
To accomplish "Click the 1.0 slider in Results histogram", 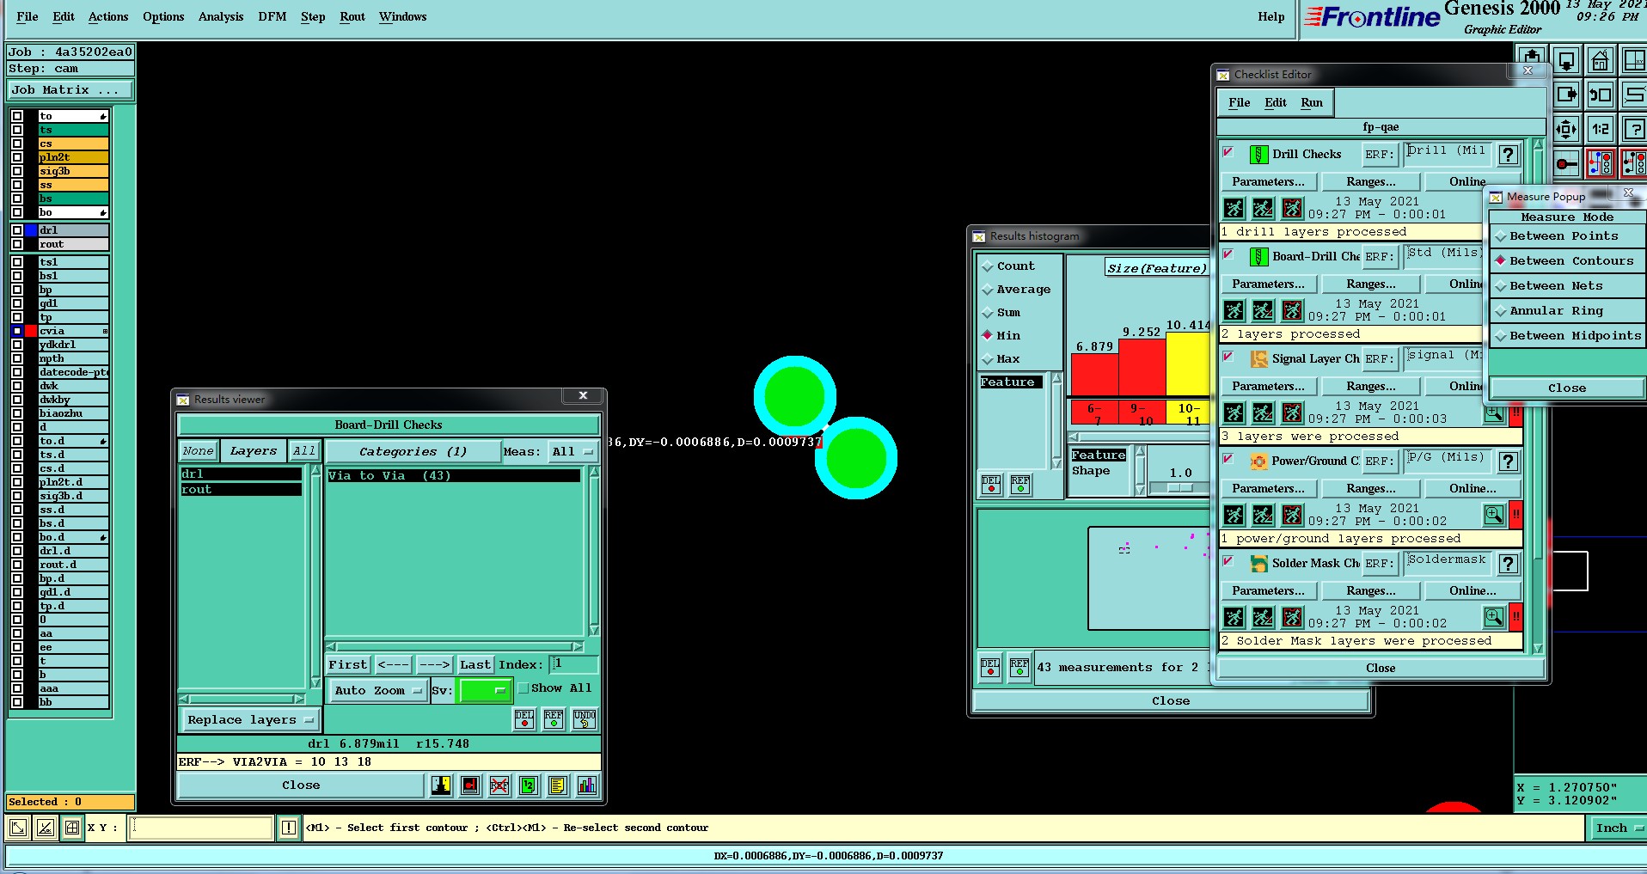I will (x=1180, y=488).
